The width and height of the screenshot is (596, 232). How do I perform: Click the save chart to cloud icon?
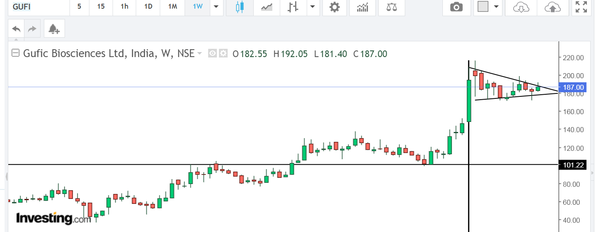(x=553, y=7)
